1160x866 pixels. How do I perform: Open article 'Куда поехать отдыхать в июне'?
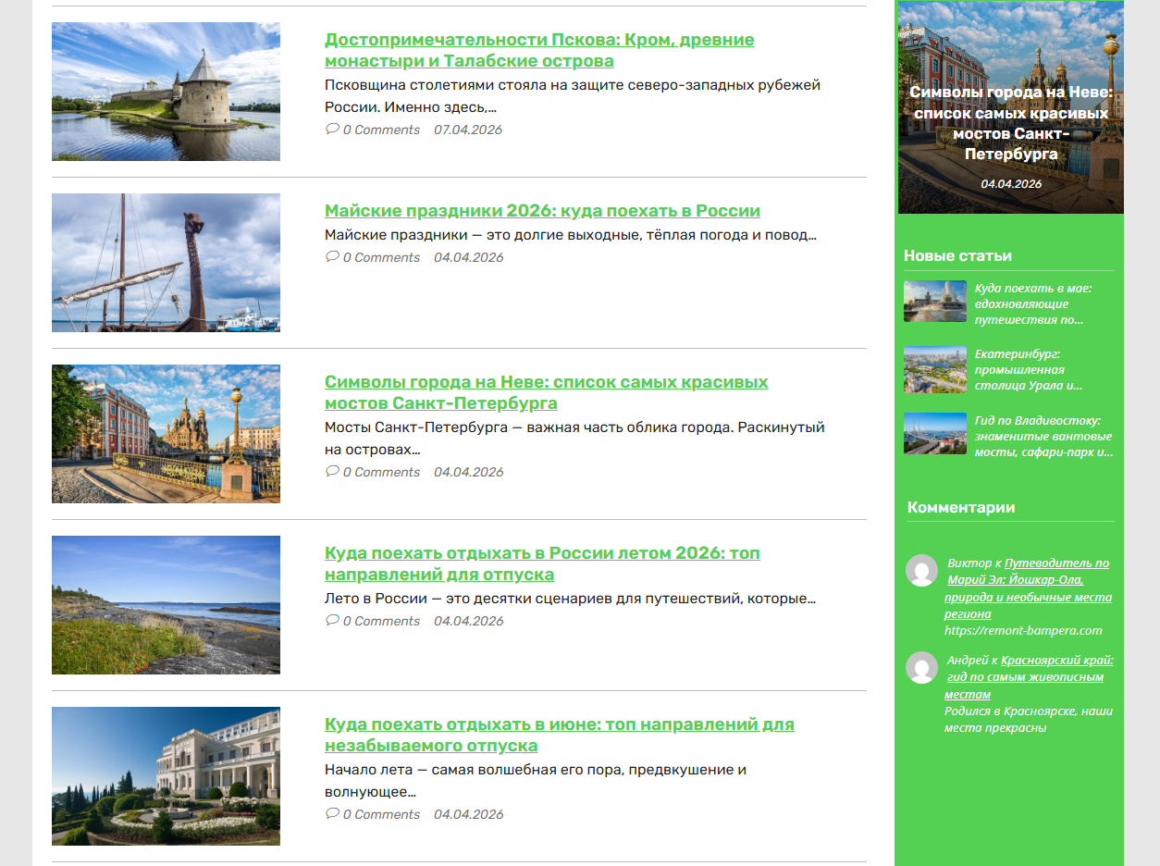560,735
